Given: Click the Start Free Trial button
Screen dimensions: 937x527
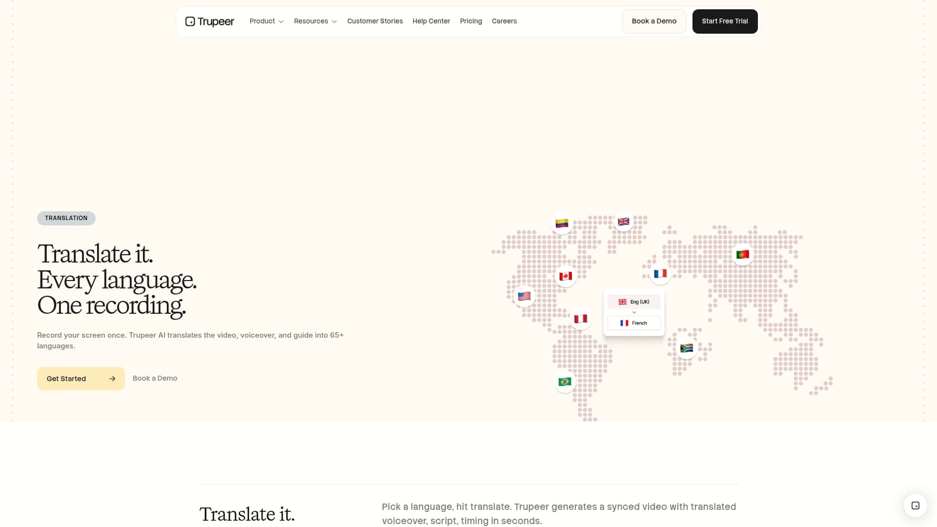Looking at the screenshot, I should 725,21.
